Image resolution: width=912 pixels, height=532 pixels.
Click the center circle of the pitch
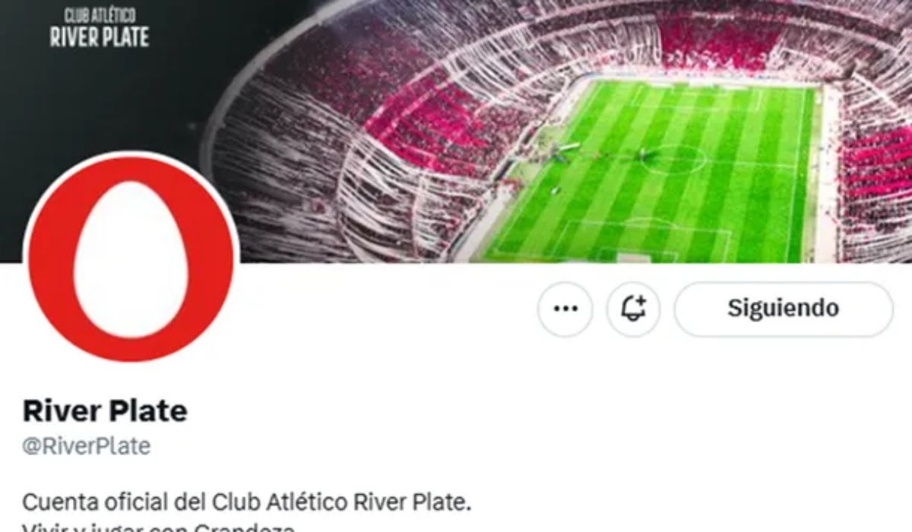[x=673, y=159]
